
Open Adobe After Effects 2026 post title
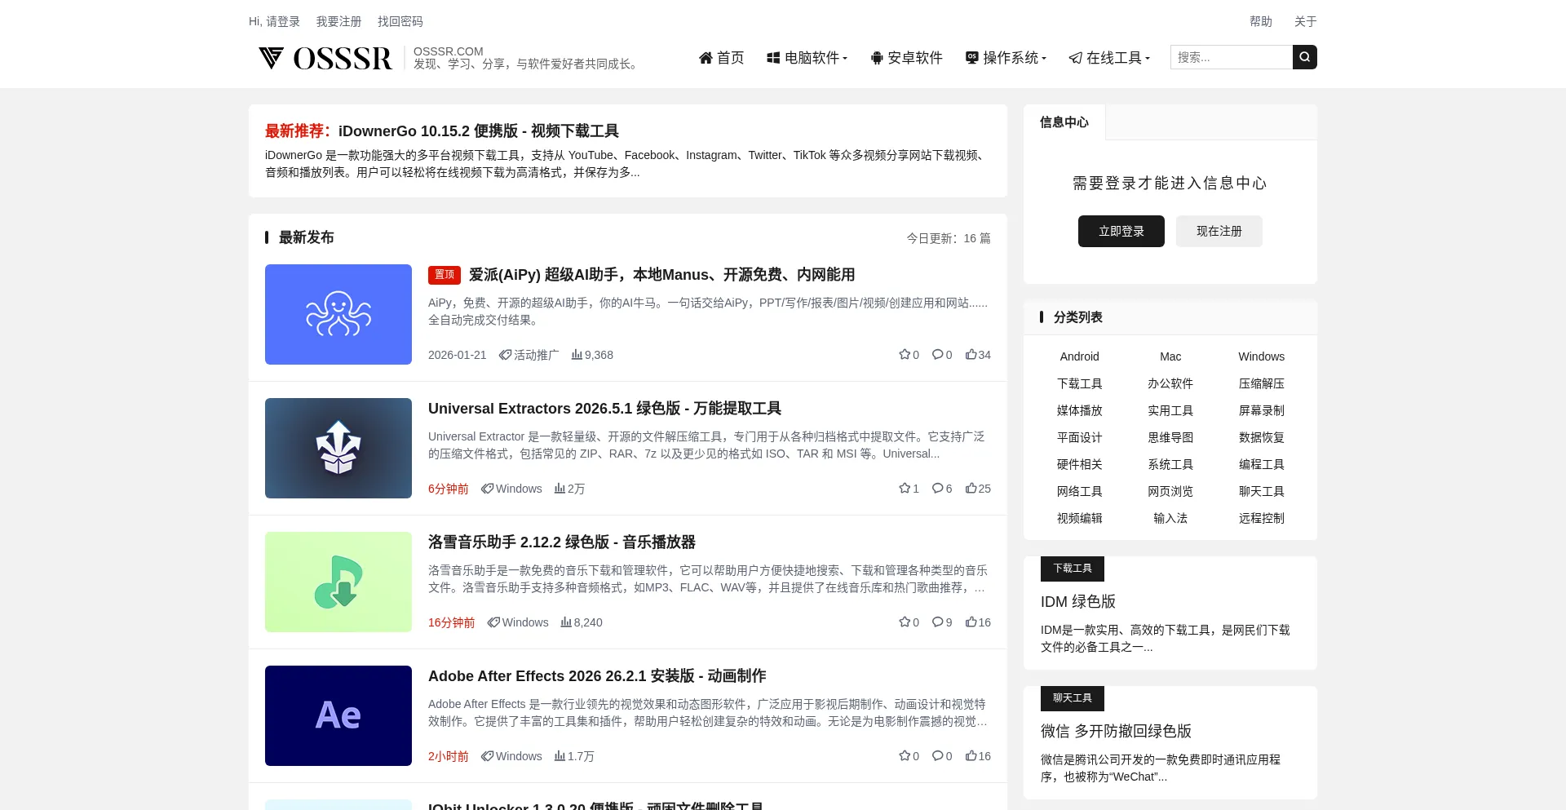(597, 676)
